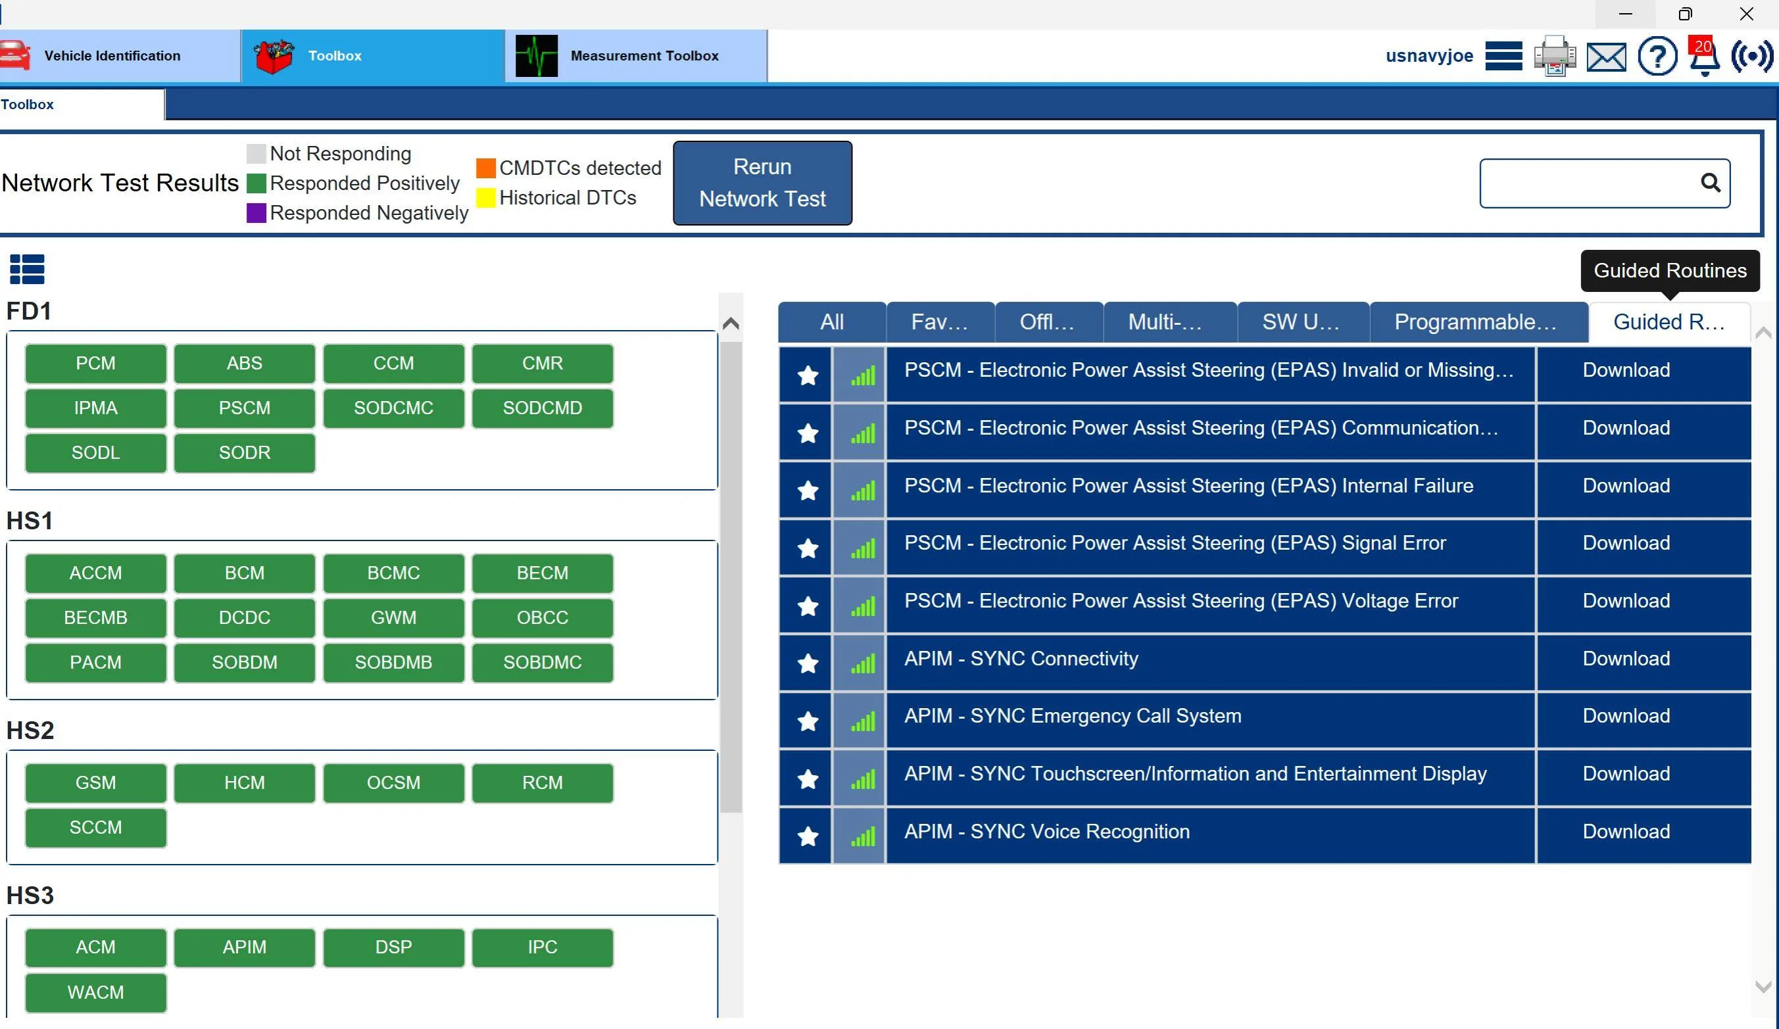
Task: Click signal bars icon in EPAS Voltage Error row
Action: click(862, 606)
